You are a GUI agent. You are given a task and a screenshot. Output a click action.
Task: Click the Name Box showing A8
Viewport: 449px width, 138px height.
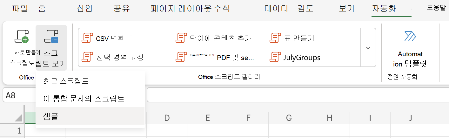[x=20, y=95]
